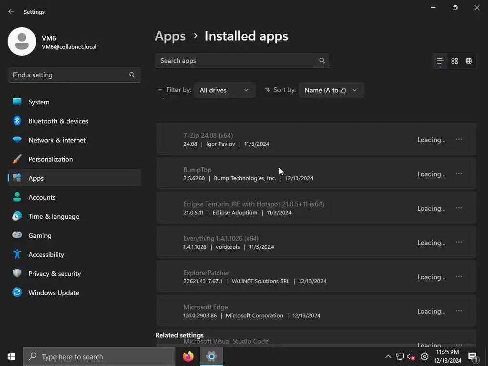Open the Filter by All drives dropdown

224,90
